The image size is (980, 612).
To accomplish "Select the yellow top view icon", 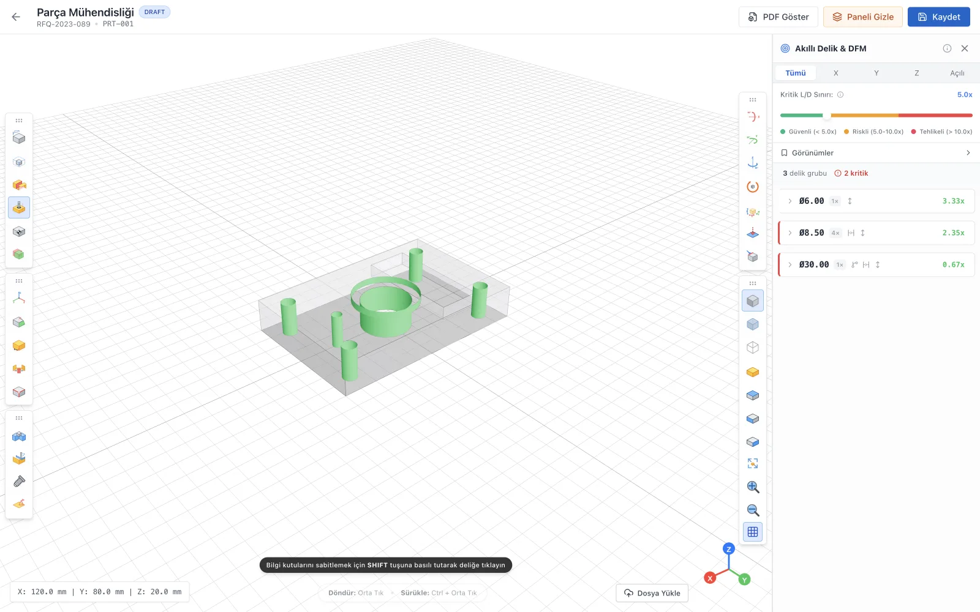I will tap(753, 371).
